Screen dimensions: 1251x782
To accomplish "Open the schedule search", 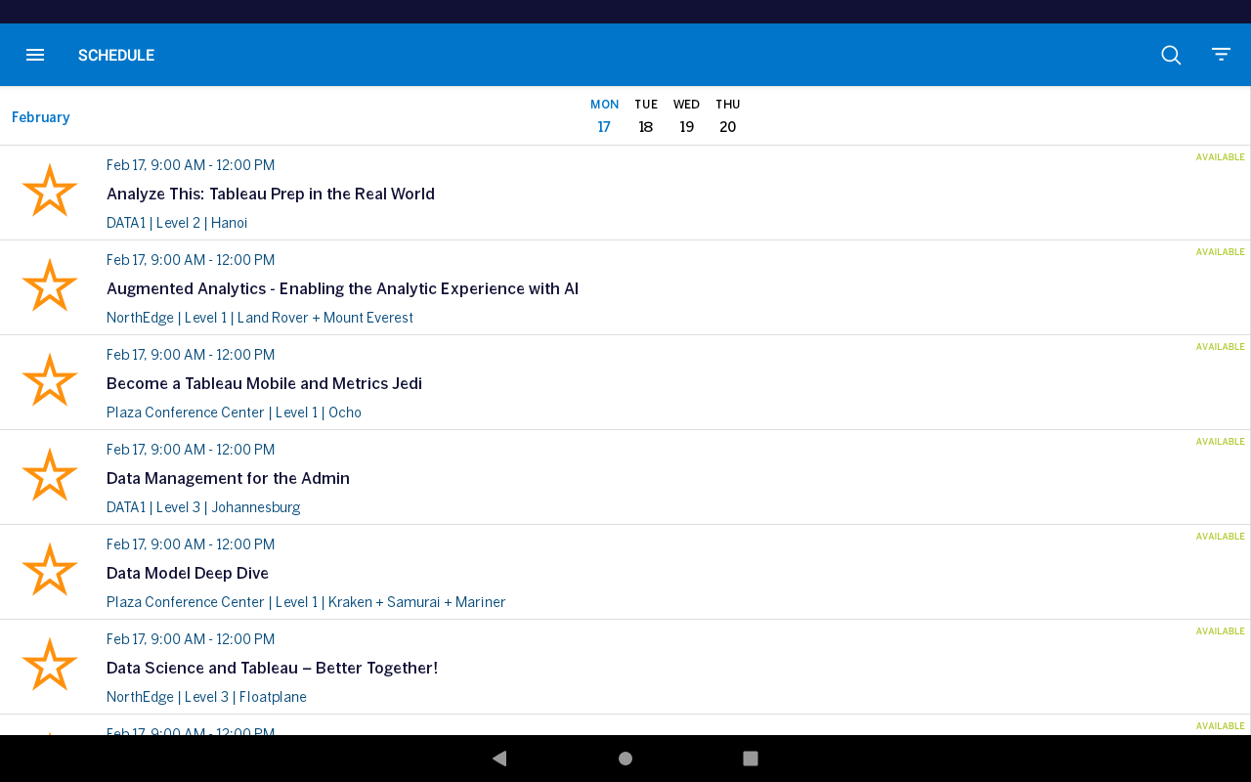I will pos(1171,55).
